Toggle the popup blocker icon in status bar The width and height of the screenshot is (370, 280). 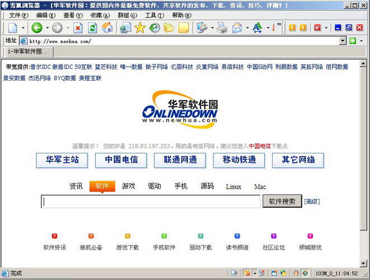(x=247, y=273)
